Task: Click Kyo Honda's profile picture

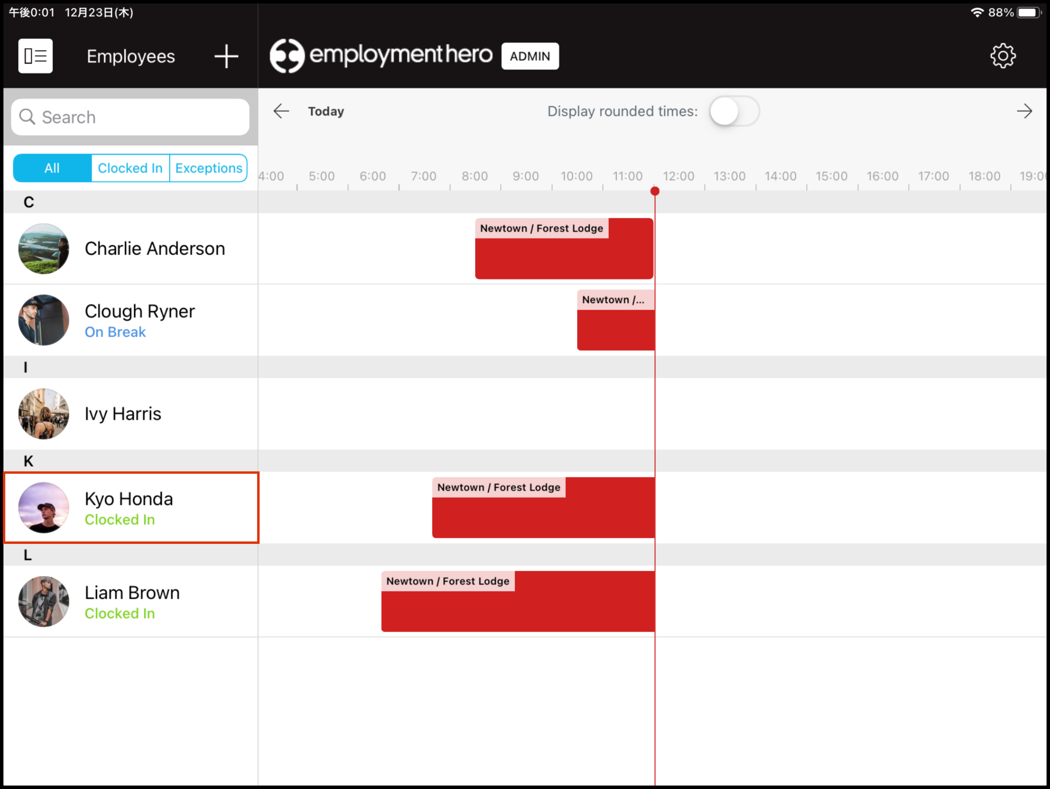Action: [x=43, y=507]
